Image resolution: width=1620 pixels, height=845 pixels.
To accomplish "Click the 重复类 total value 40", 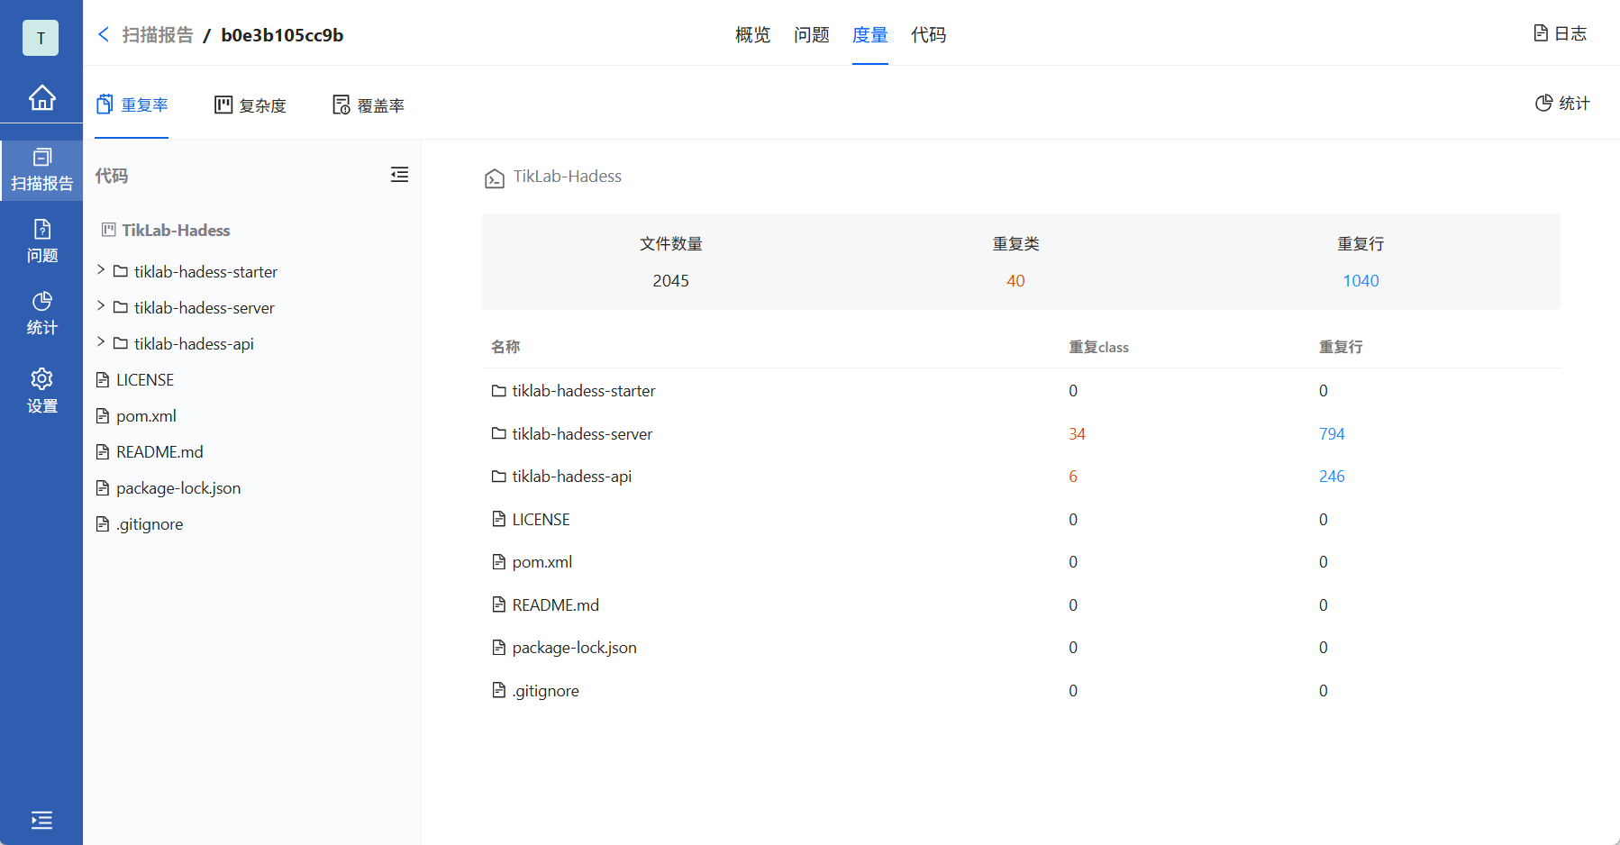I will tap(1015, 281).
